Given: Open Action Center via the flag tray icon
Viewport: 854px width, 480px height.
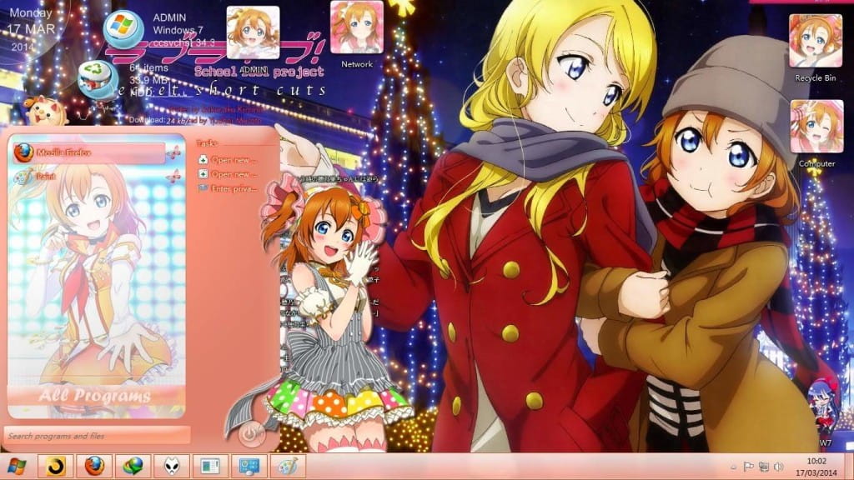Looking at the screenshot, I should tap(748, 467).
